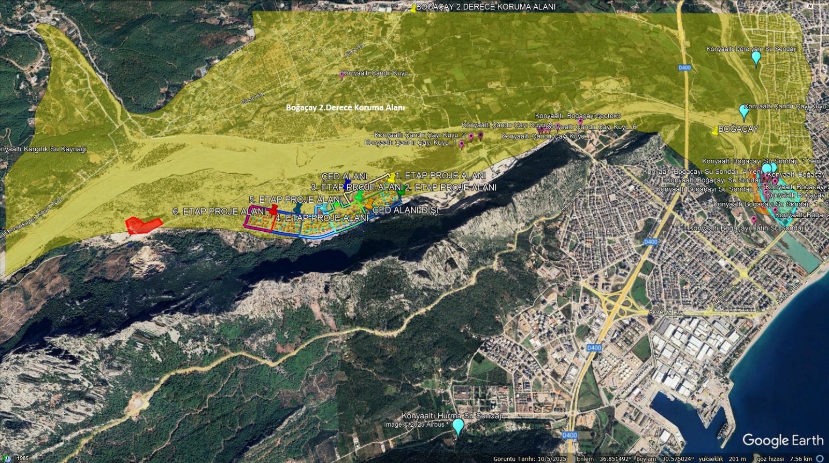Click the Görüntü Tarihi date in status bar
Screen dimensions: 829x463
click(x=530, y=459)
